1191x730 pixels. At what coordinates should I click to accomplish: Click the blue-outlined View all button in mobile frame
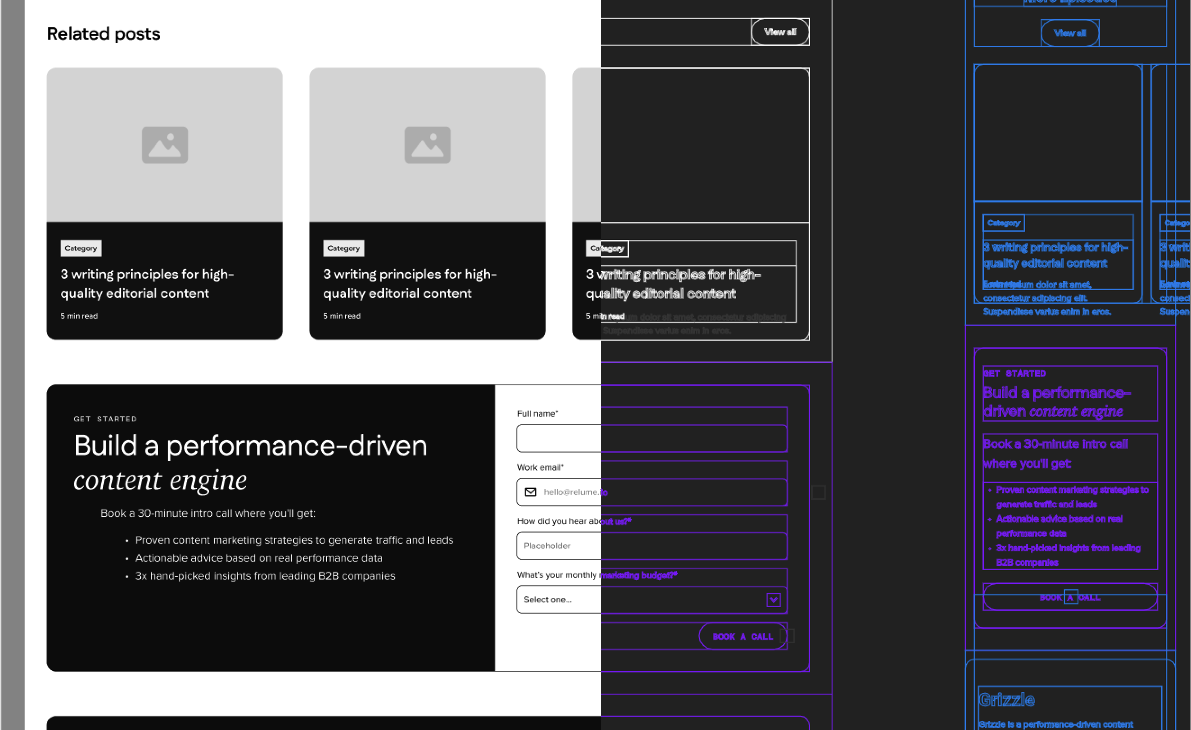point(1070,33)
